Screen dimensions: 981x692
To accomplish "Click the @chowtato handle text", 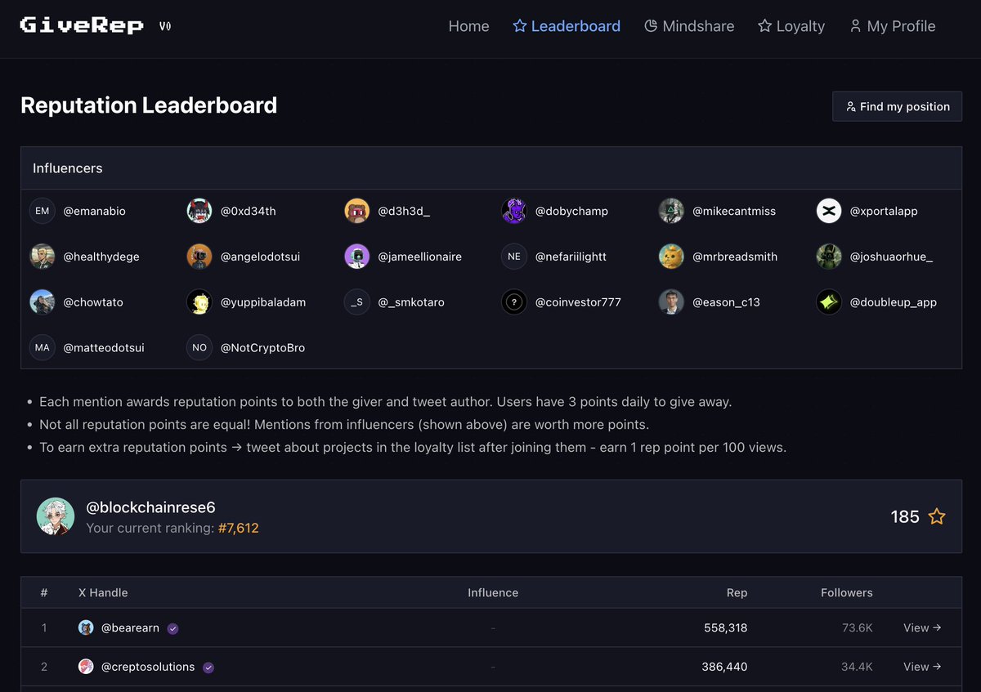I will [x=93, y=302].
